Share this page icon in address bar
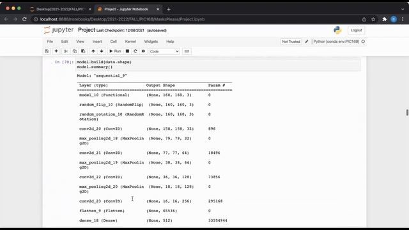 [x=364, y=19]
